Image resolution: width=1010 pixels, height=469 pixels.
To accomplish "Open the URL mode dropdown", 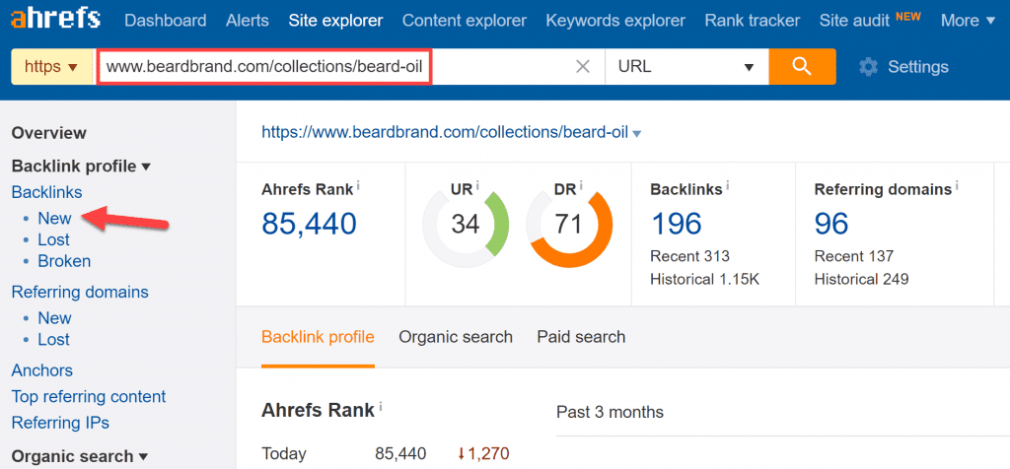I will (685, 67).
